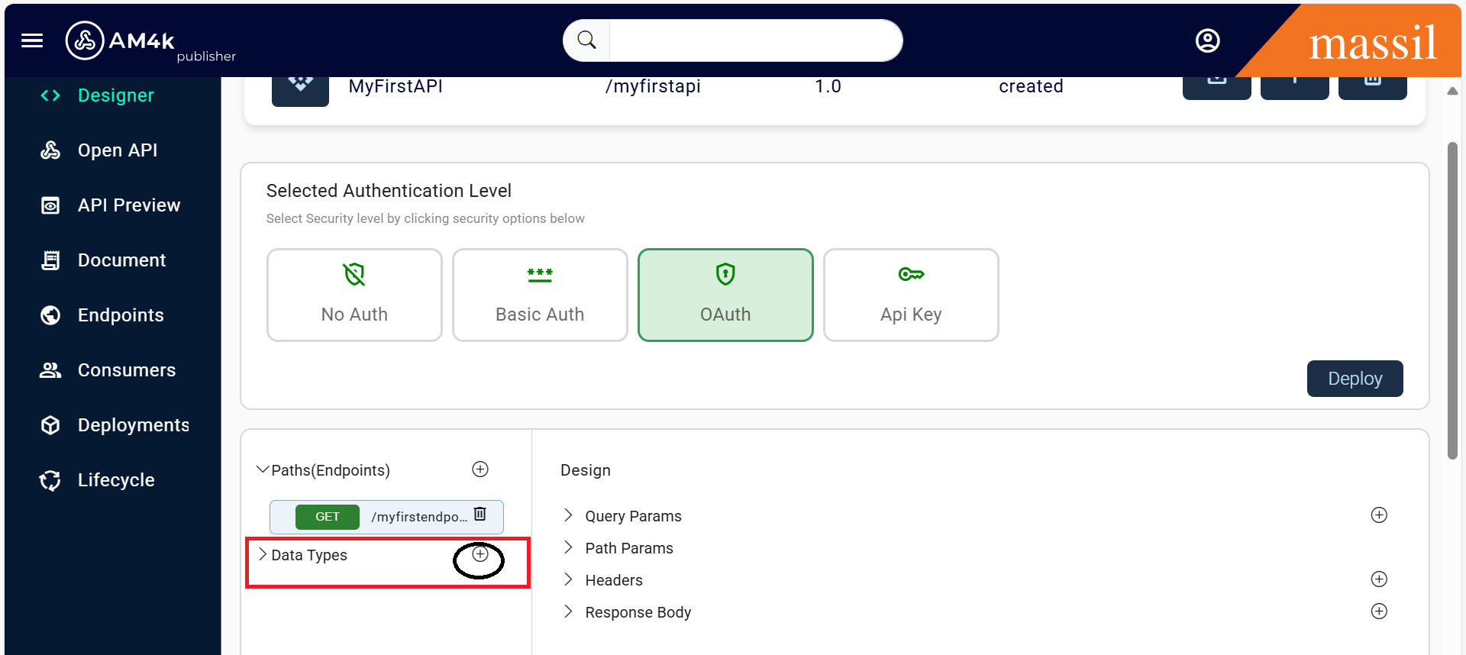
Task: Expand the Data Types section
Action: pos(263,554)
